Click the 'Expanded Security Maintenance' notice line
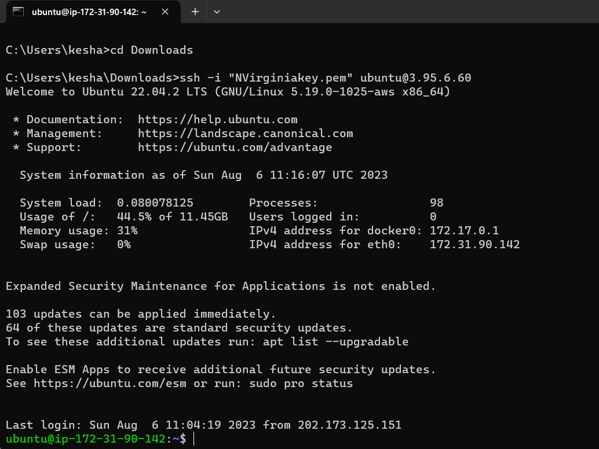The image size is (599, 449). [220, 286]
